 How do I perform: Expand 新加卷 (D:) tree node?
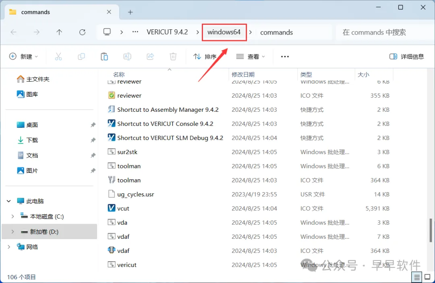(12, 232)
